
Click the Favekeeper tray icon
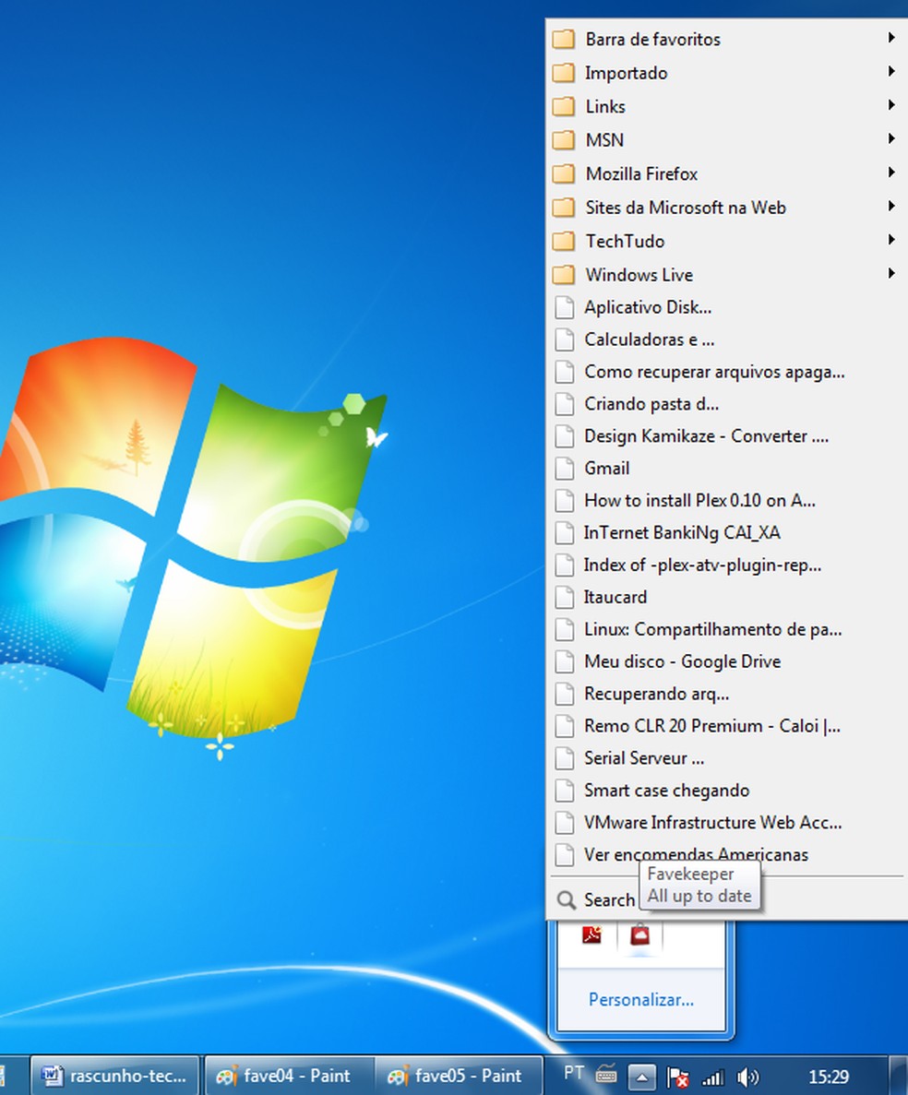tap(639, 935)
